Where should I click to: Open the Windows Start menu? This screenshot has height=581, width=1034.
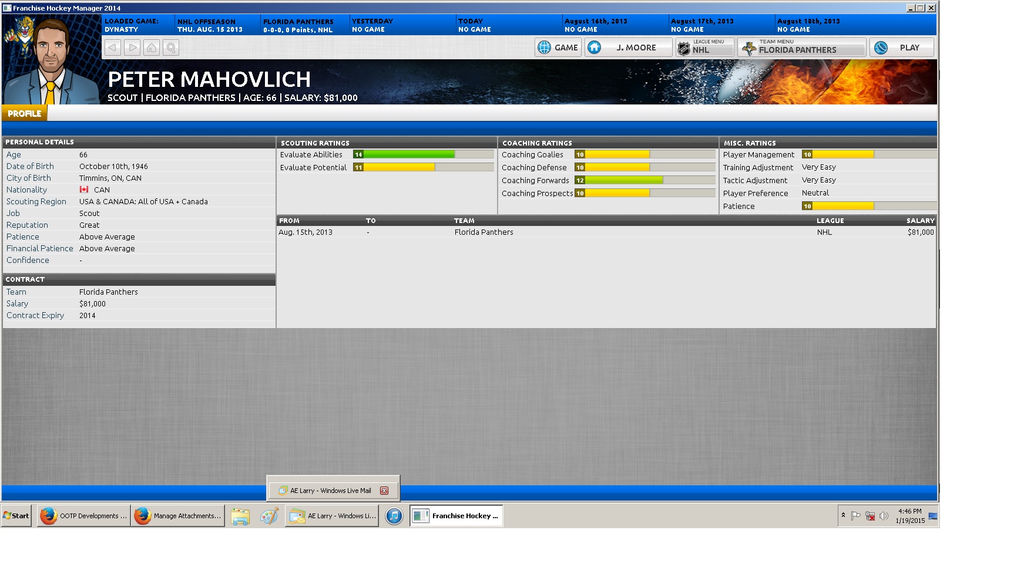point(16,516)
